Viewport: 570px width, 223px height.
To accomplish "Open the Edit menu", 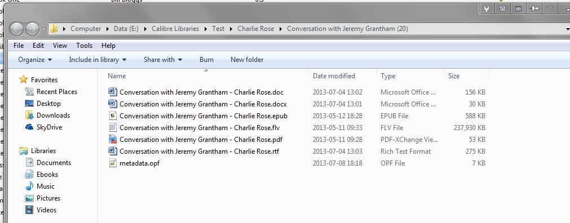I will [38, 46].
